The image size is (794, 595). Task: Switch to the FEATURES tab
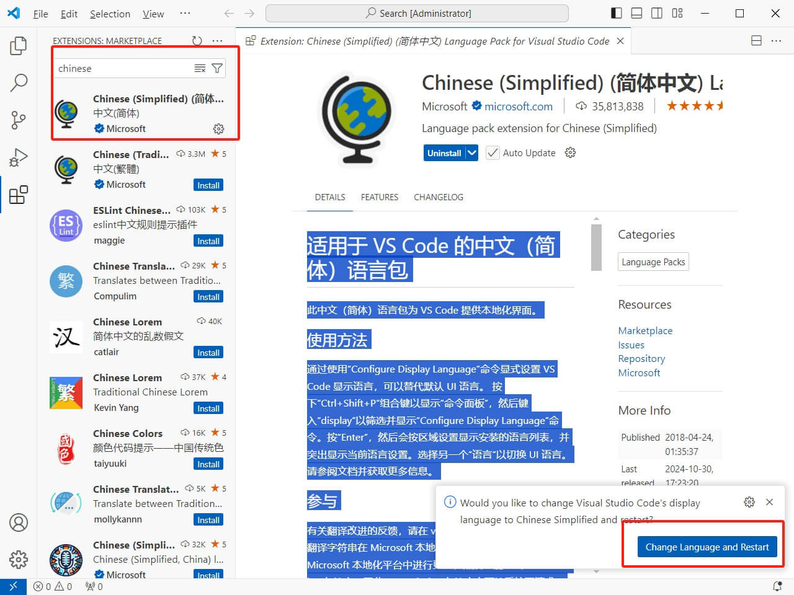click(x=380, y=197)
